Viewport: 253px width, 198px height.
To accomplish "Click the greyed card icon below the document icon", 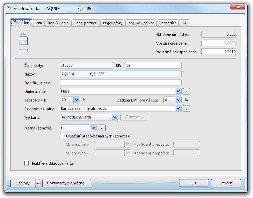I will [23, 51].
